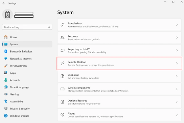The height and width of the screenshot is (123, 184).
Task: Click the Accessibility figure icon
Action: pos(6,101)
